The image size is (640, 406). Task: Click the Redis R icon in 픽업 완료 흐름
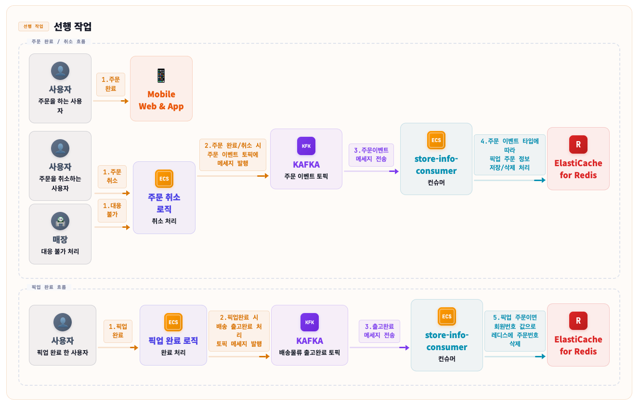578,321
